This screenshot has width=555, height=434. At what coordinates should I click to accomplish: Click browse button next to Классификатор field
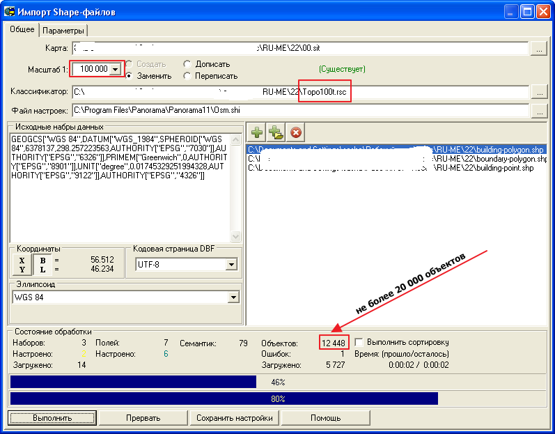point(539,91)
